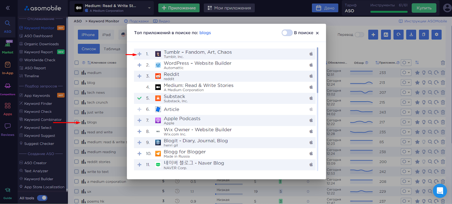Open Keyword Monitor in the sidebar
The width and height of the screenshot is (452, 204).
[x=39, y=28]
